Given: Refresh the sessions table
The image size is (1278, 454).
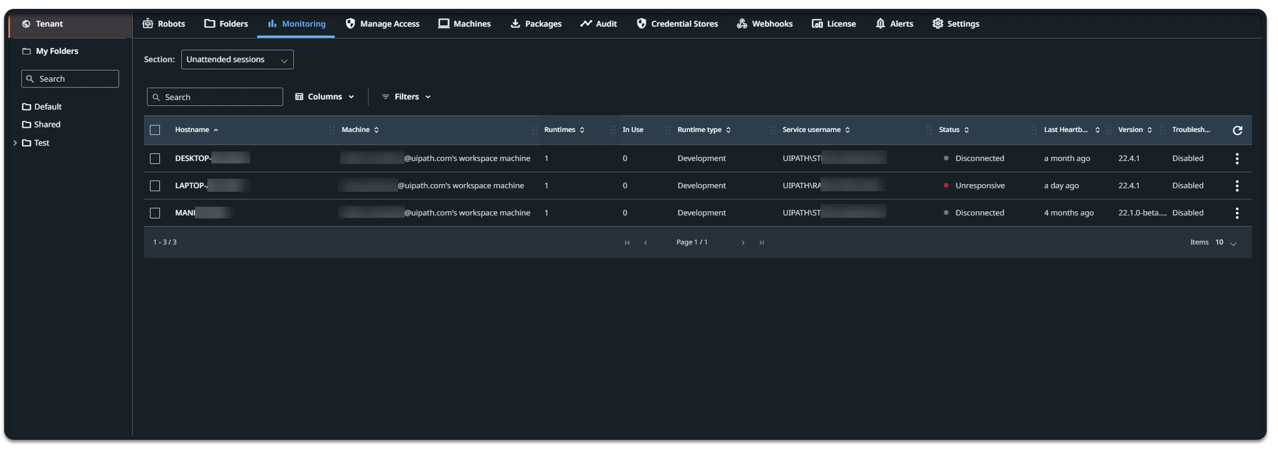Looking at the screenshot, I should coord(1237,130).
